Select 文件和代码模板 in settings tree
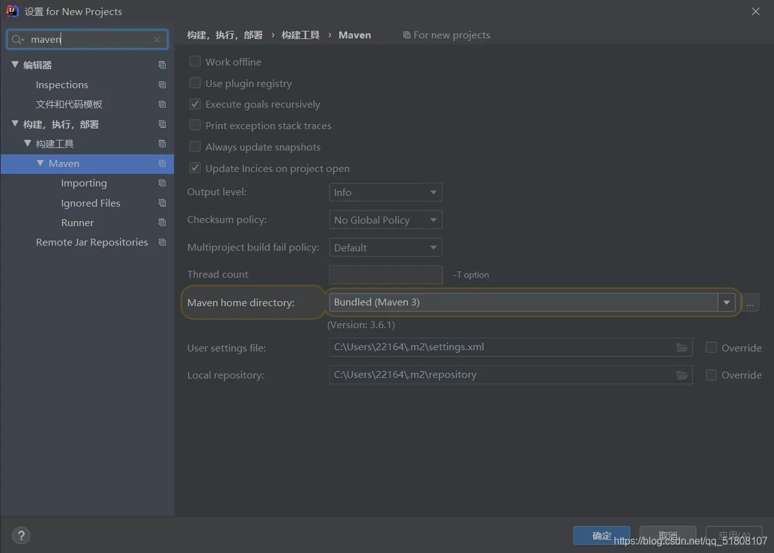This screenshot has height=553, width=774. point(69,104)
